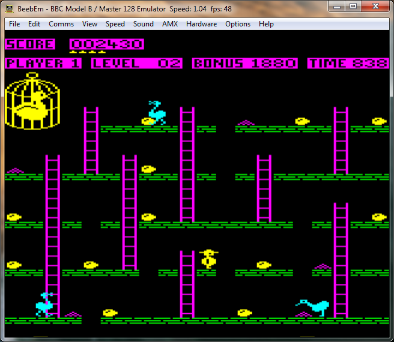The image size is (394, 342).
Task: Open the View menu
Action: pyautogui.click(x=89, y=24)
